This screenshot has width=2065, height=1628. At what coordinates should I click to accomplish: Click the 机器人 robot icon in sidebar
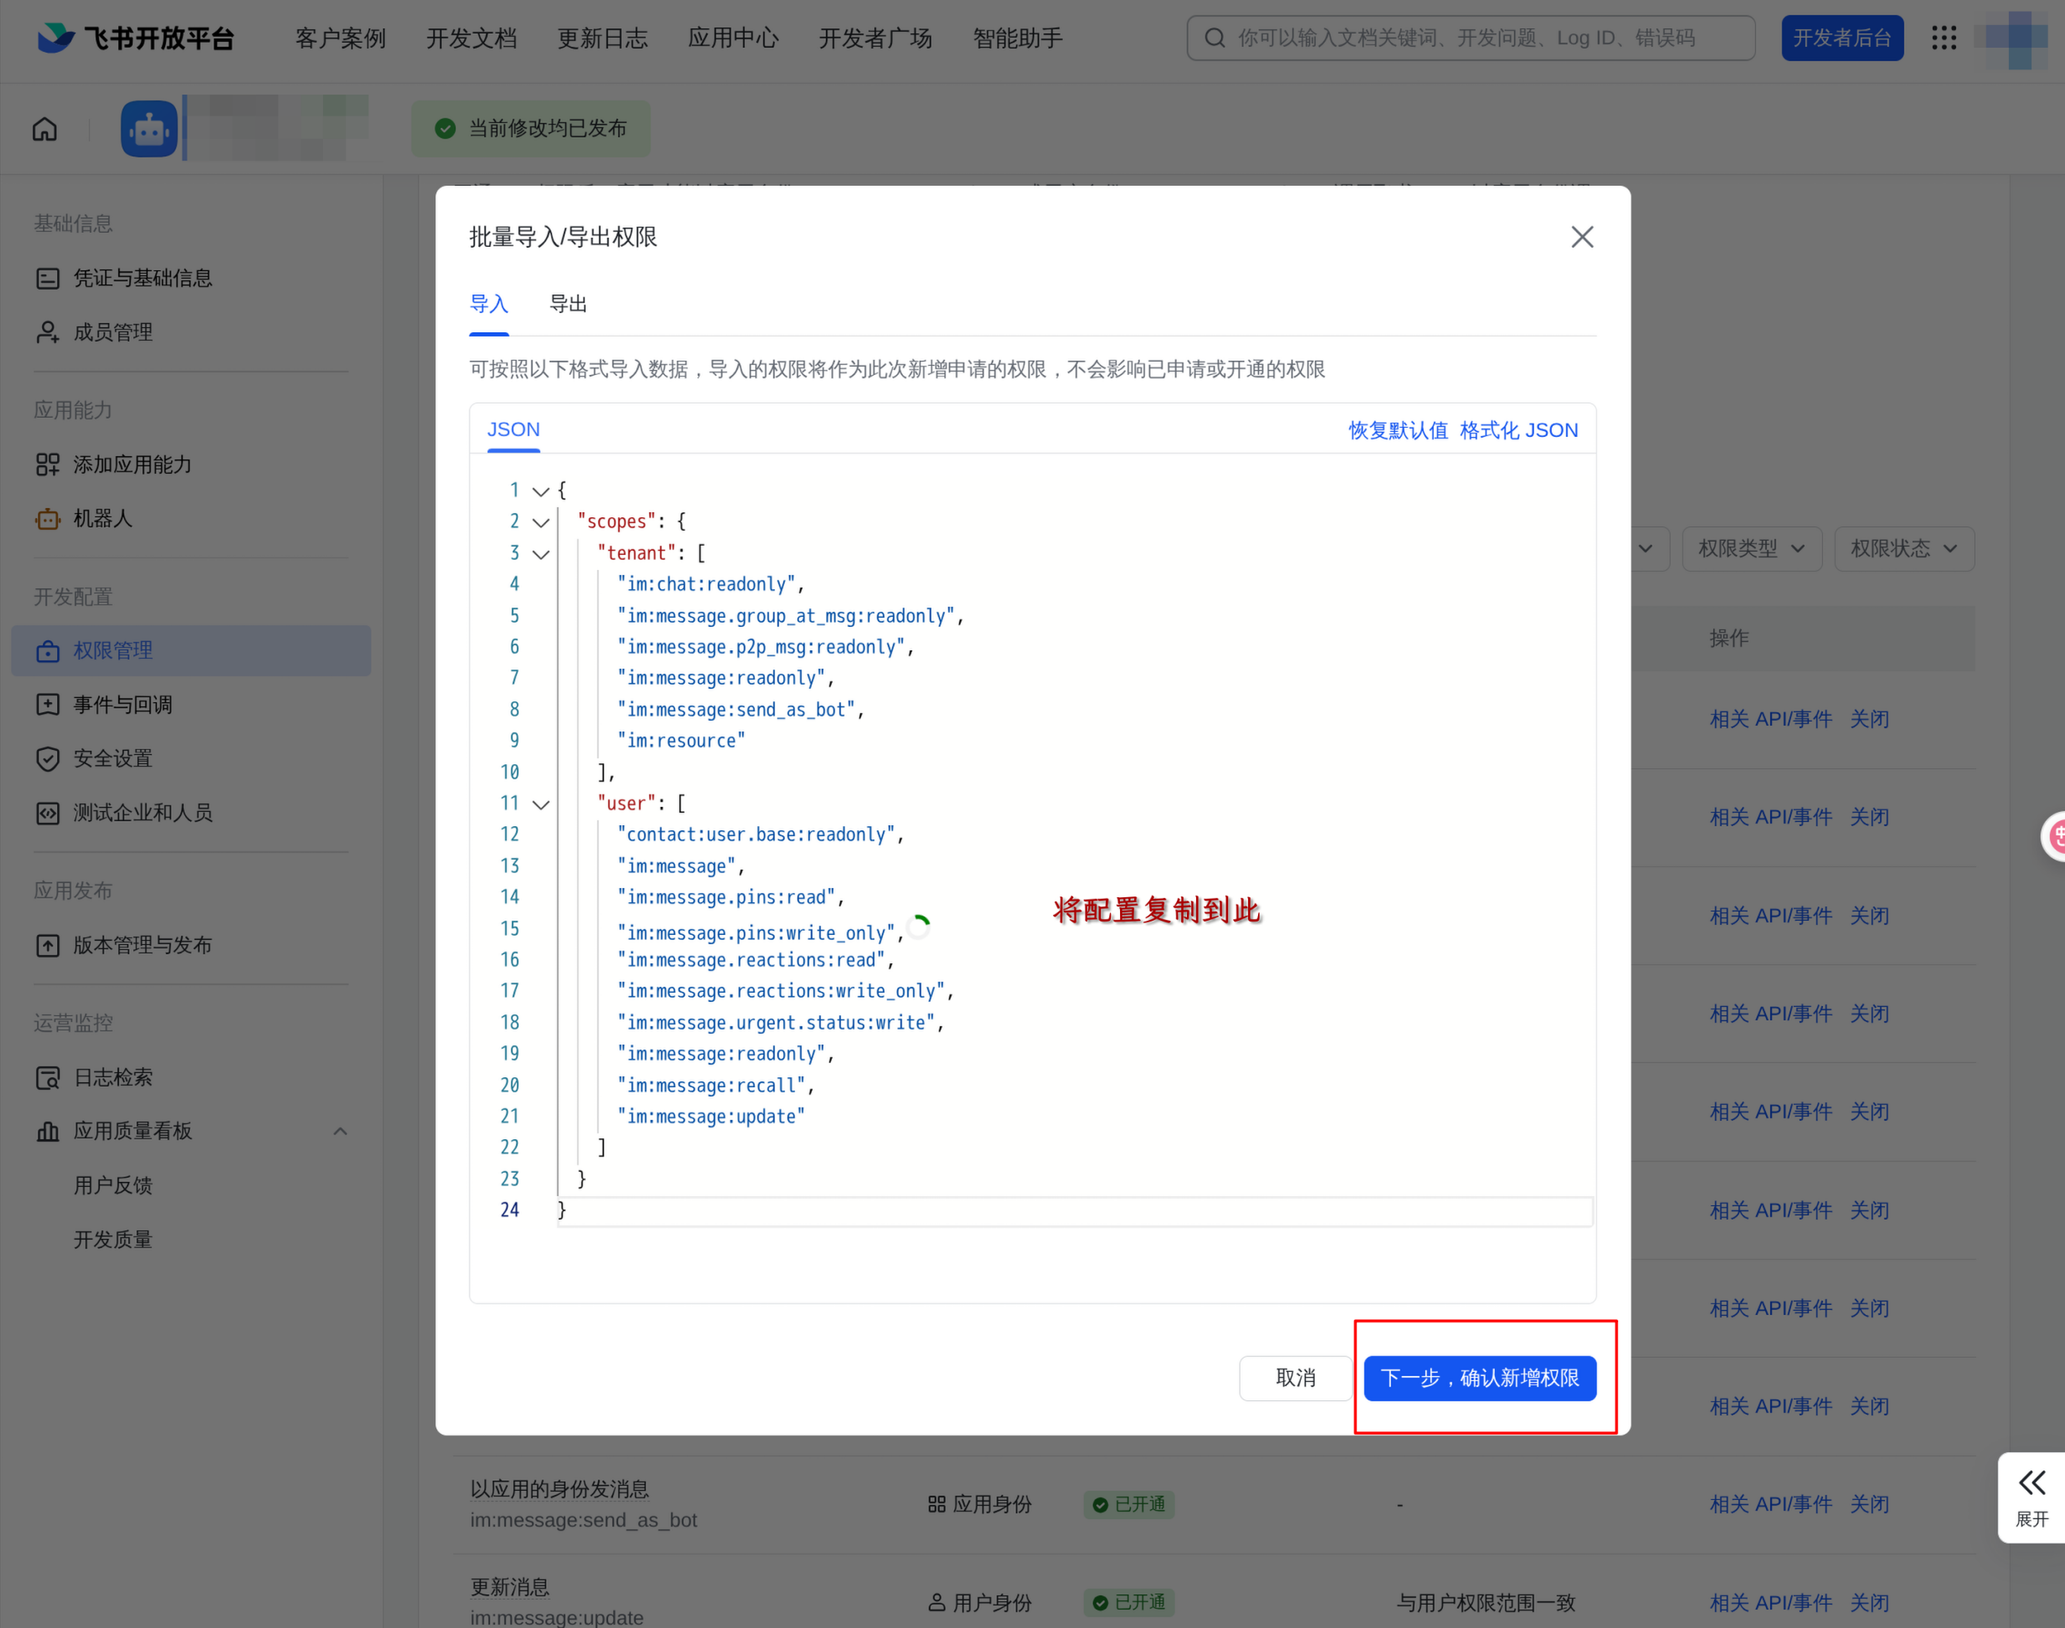point(48,518)
